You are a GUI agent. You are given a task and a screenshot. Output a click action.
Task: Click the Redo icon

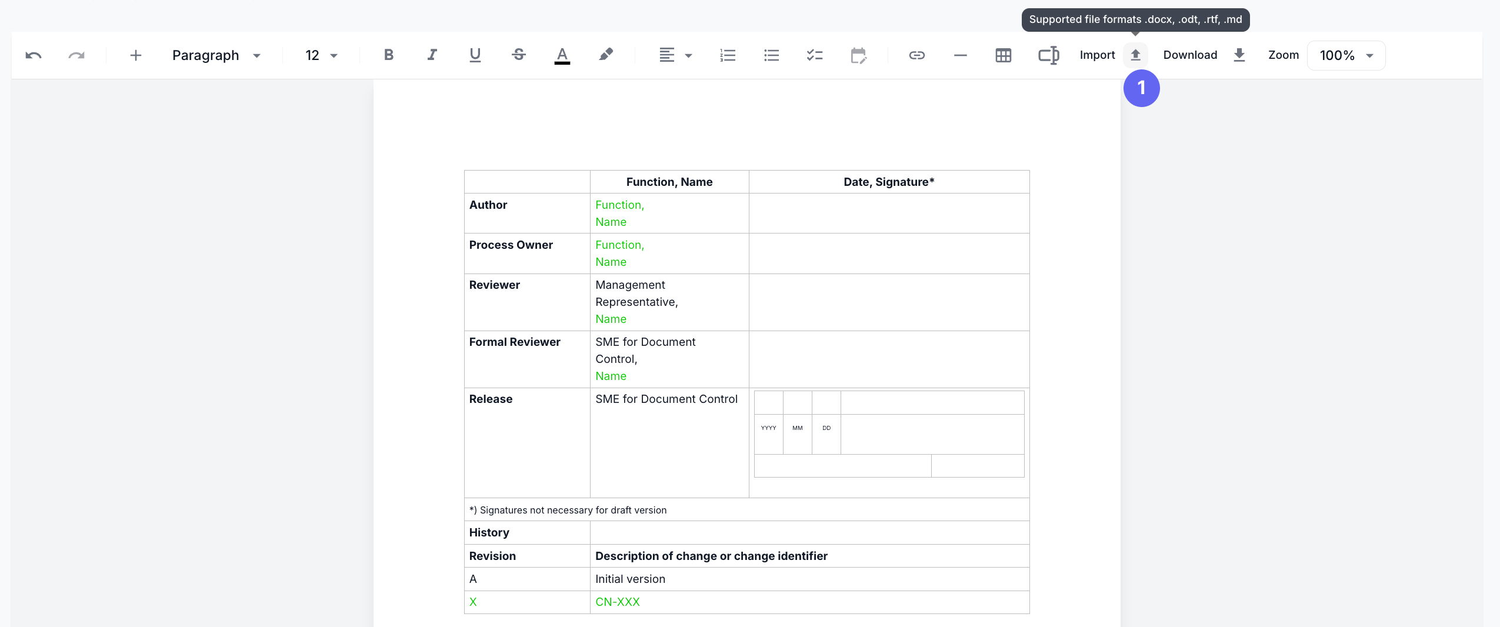pos(76,55)
